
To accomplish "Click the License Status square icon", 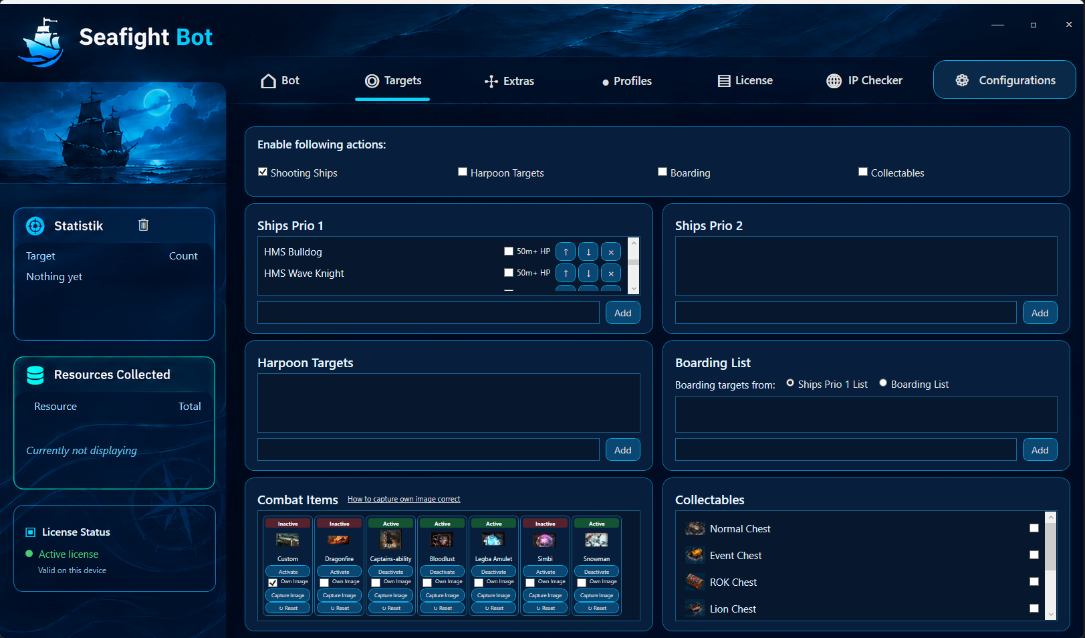I will click(x=30, y=532).
